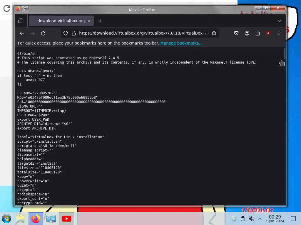The width and height of the screenshot is (301, 225).
Task: Click the 'if test "n" = n; then' line
Action: tap(40, 76)
